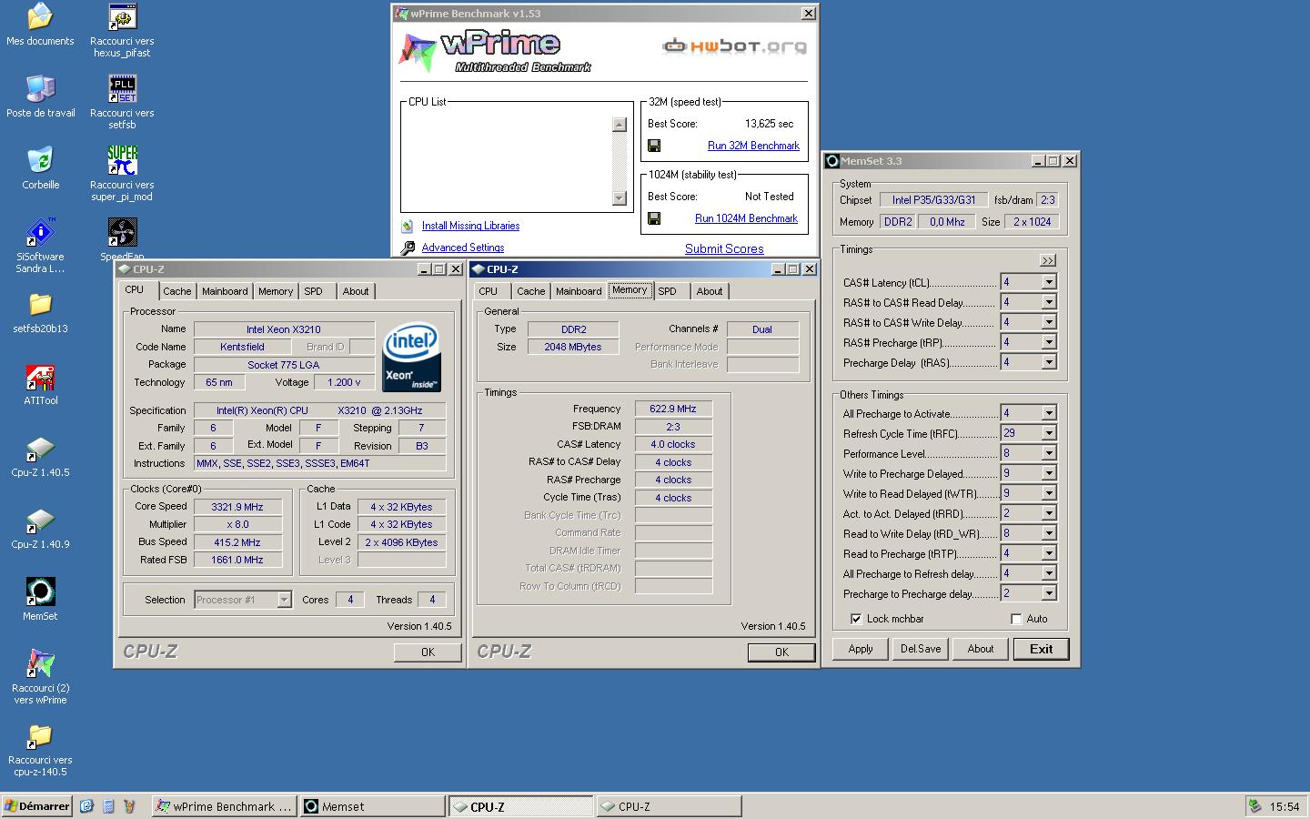1310x819 pixels.
Task: Click the Démarrer start button
Action: tap(37, 806)
